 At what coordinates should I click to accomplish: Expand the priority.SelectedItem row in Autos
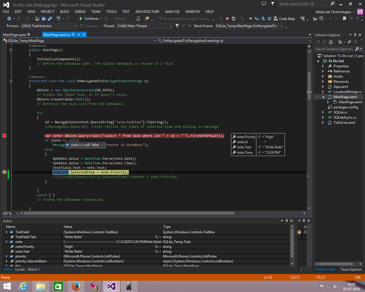pos(7,261)
